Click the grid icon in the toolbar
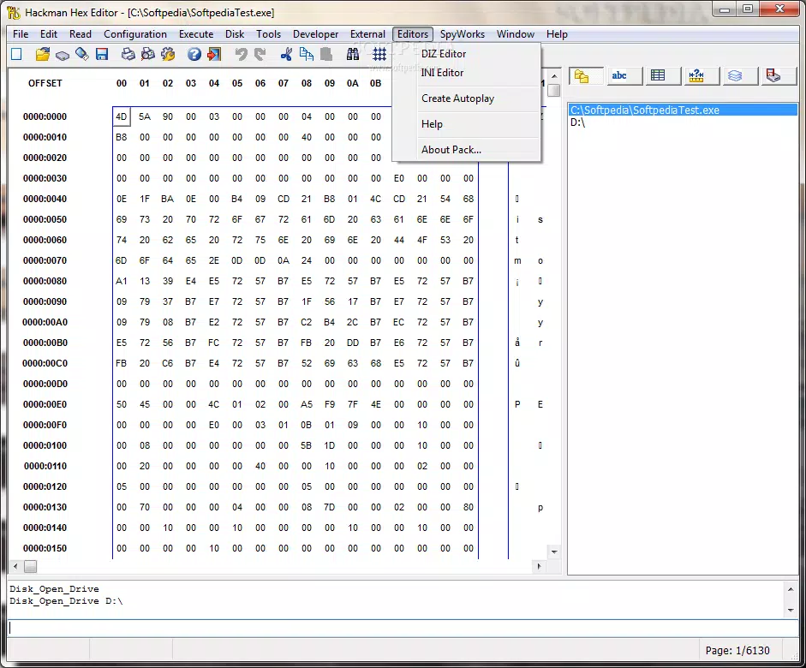Screen dimensions: 806x668 379,54
